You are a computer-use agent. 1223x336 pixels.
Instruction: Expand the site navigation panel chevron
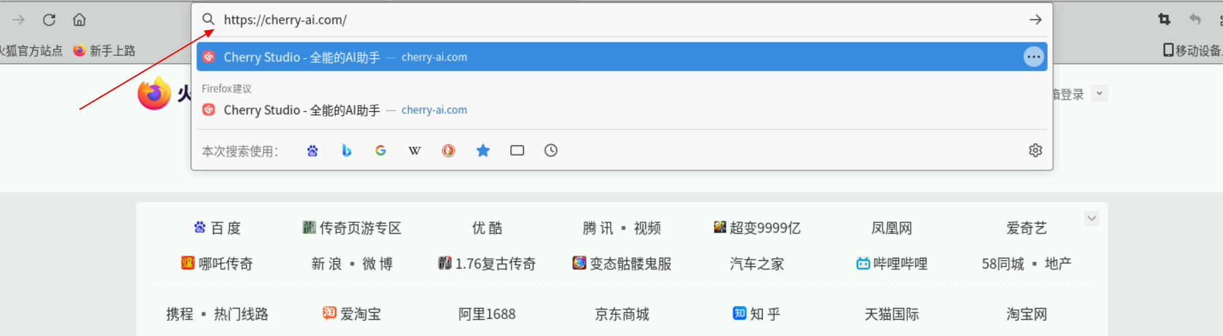click(x=1091, y=219)
